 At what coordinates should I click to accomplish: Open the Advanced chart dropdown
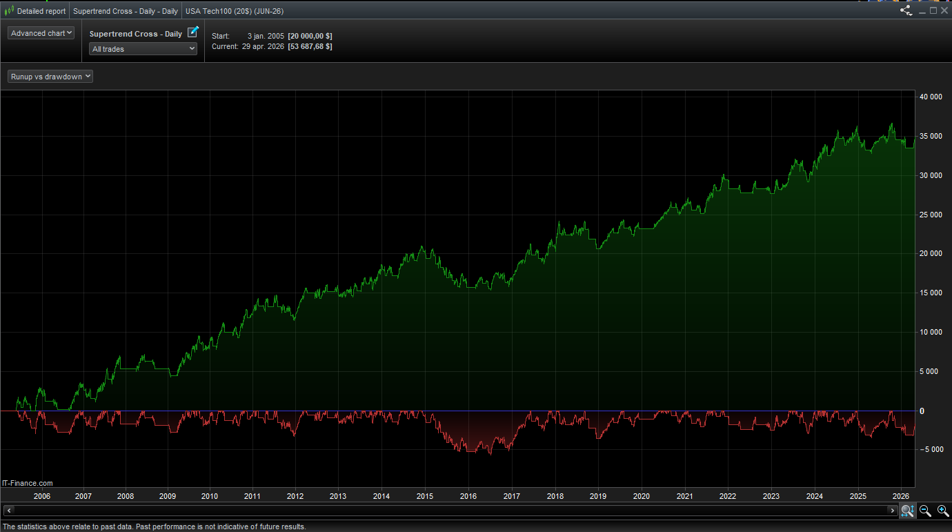pyautogui.click(x=41, y=33)
